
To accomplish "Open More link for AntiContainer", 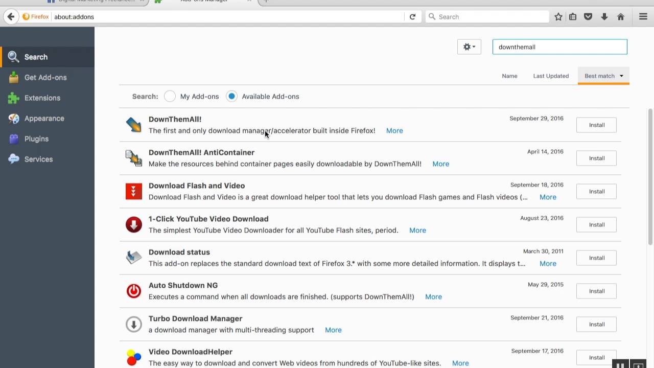I will (440, 164).
